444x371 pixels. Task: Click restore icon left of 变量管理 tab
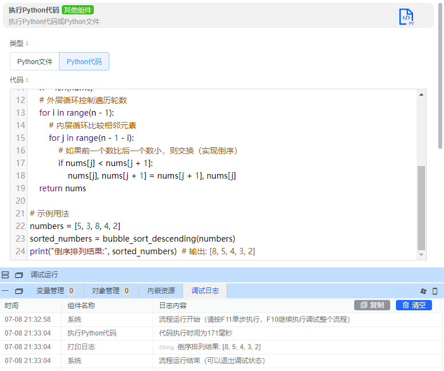(x=19, y=291)
